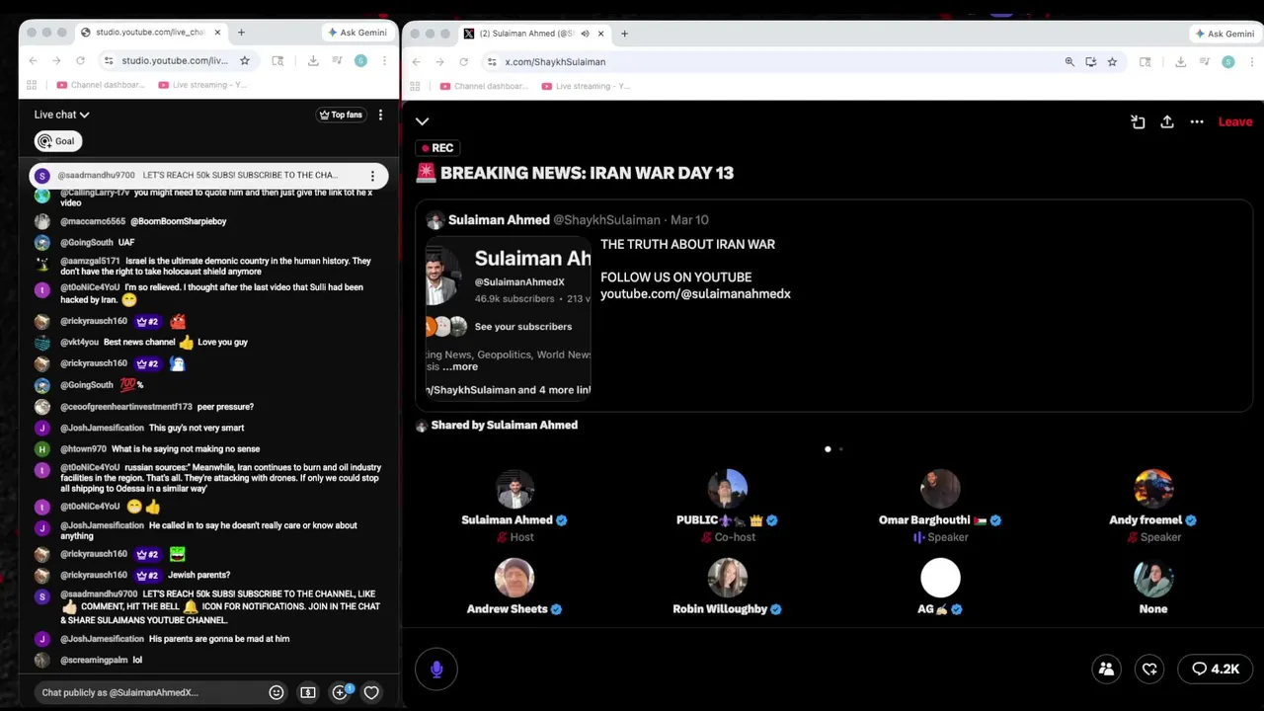Image resolution: width=1264 pixels, height=711 pixels.
Task: Bookmark the studio.youtube.com page star
Action: coord(244,60)
